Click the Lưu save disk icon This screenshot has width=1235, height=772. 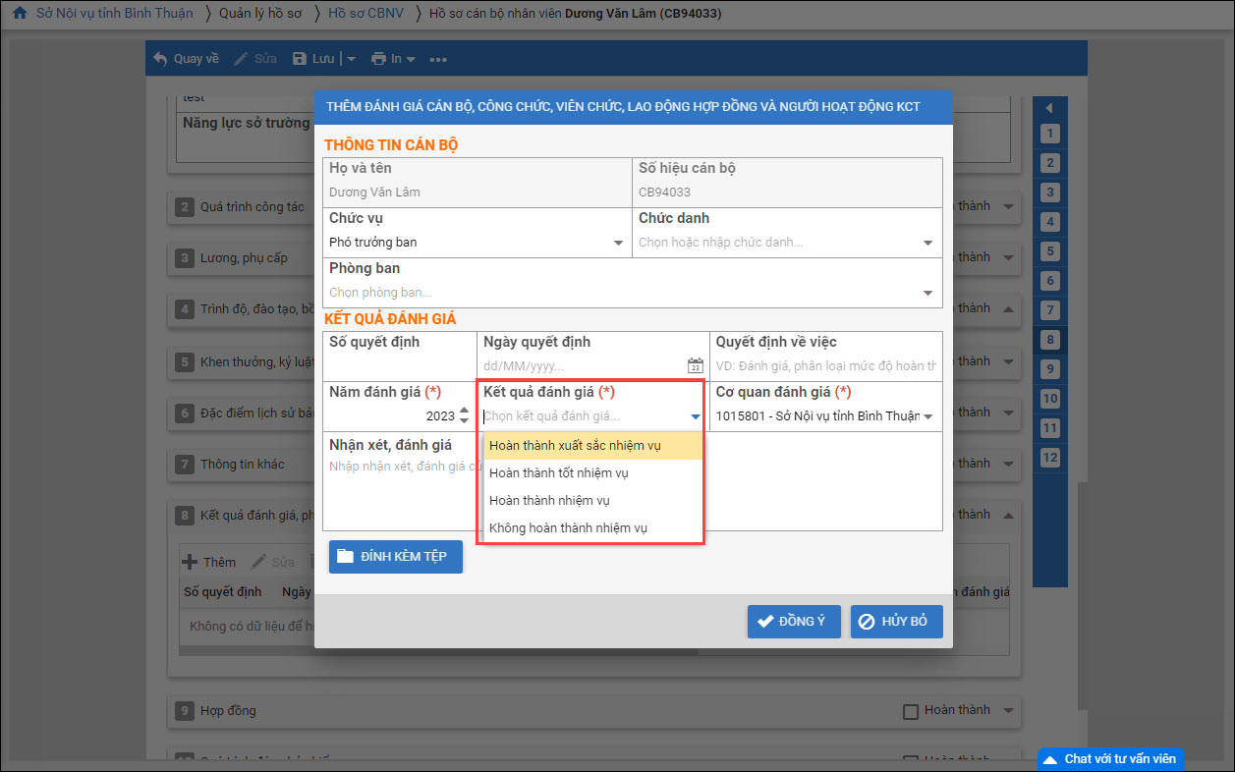[x=300, y=59]
